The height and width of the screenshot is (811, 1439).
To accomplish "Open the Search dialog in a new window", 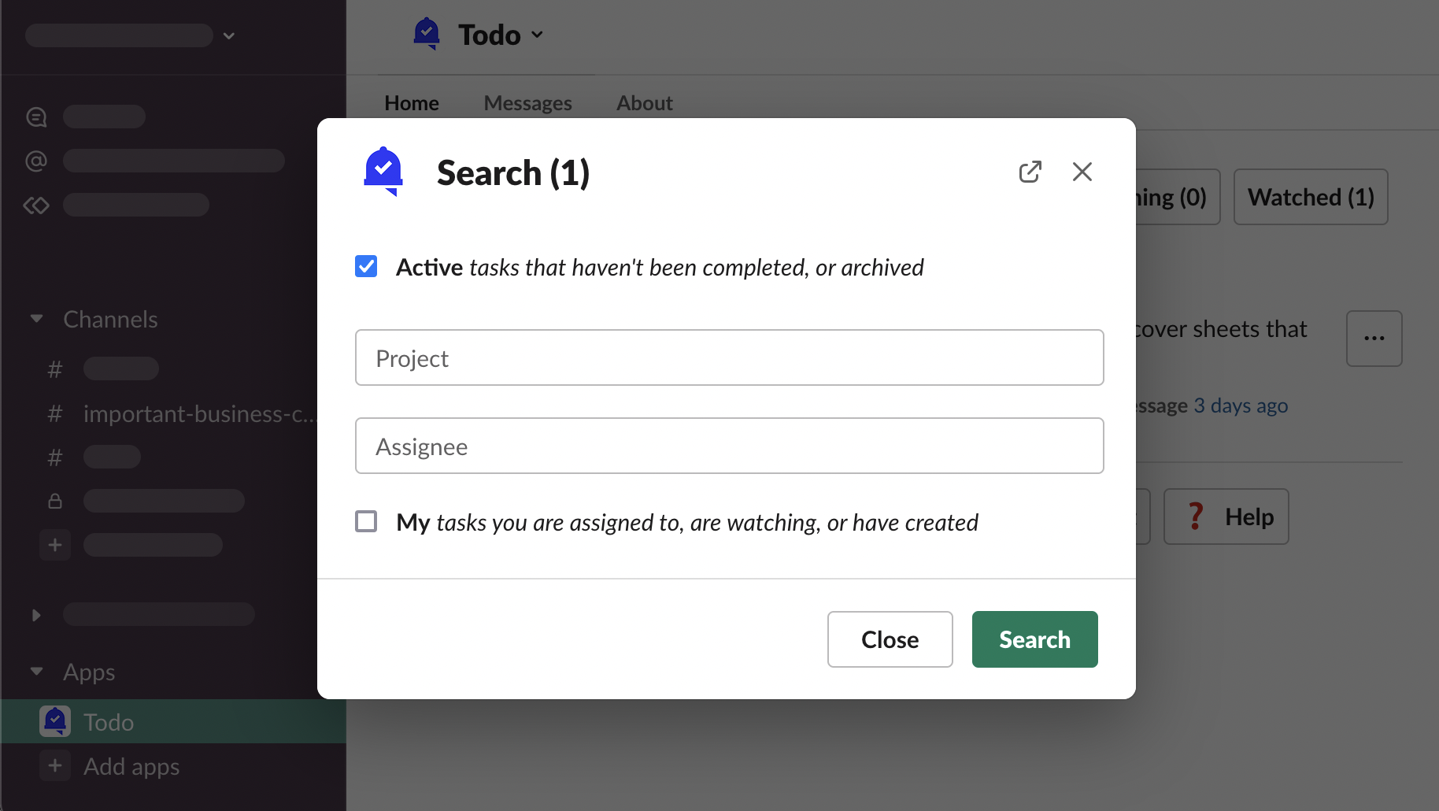I will coord(1030,172).
